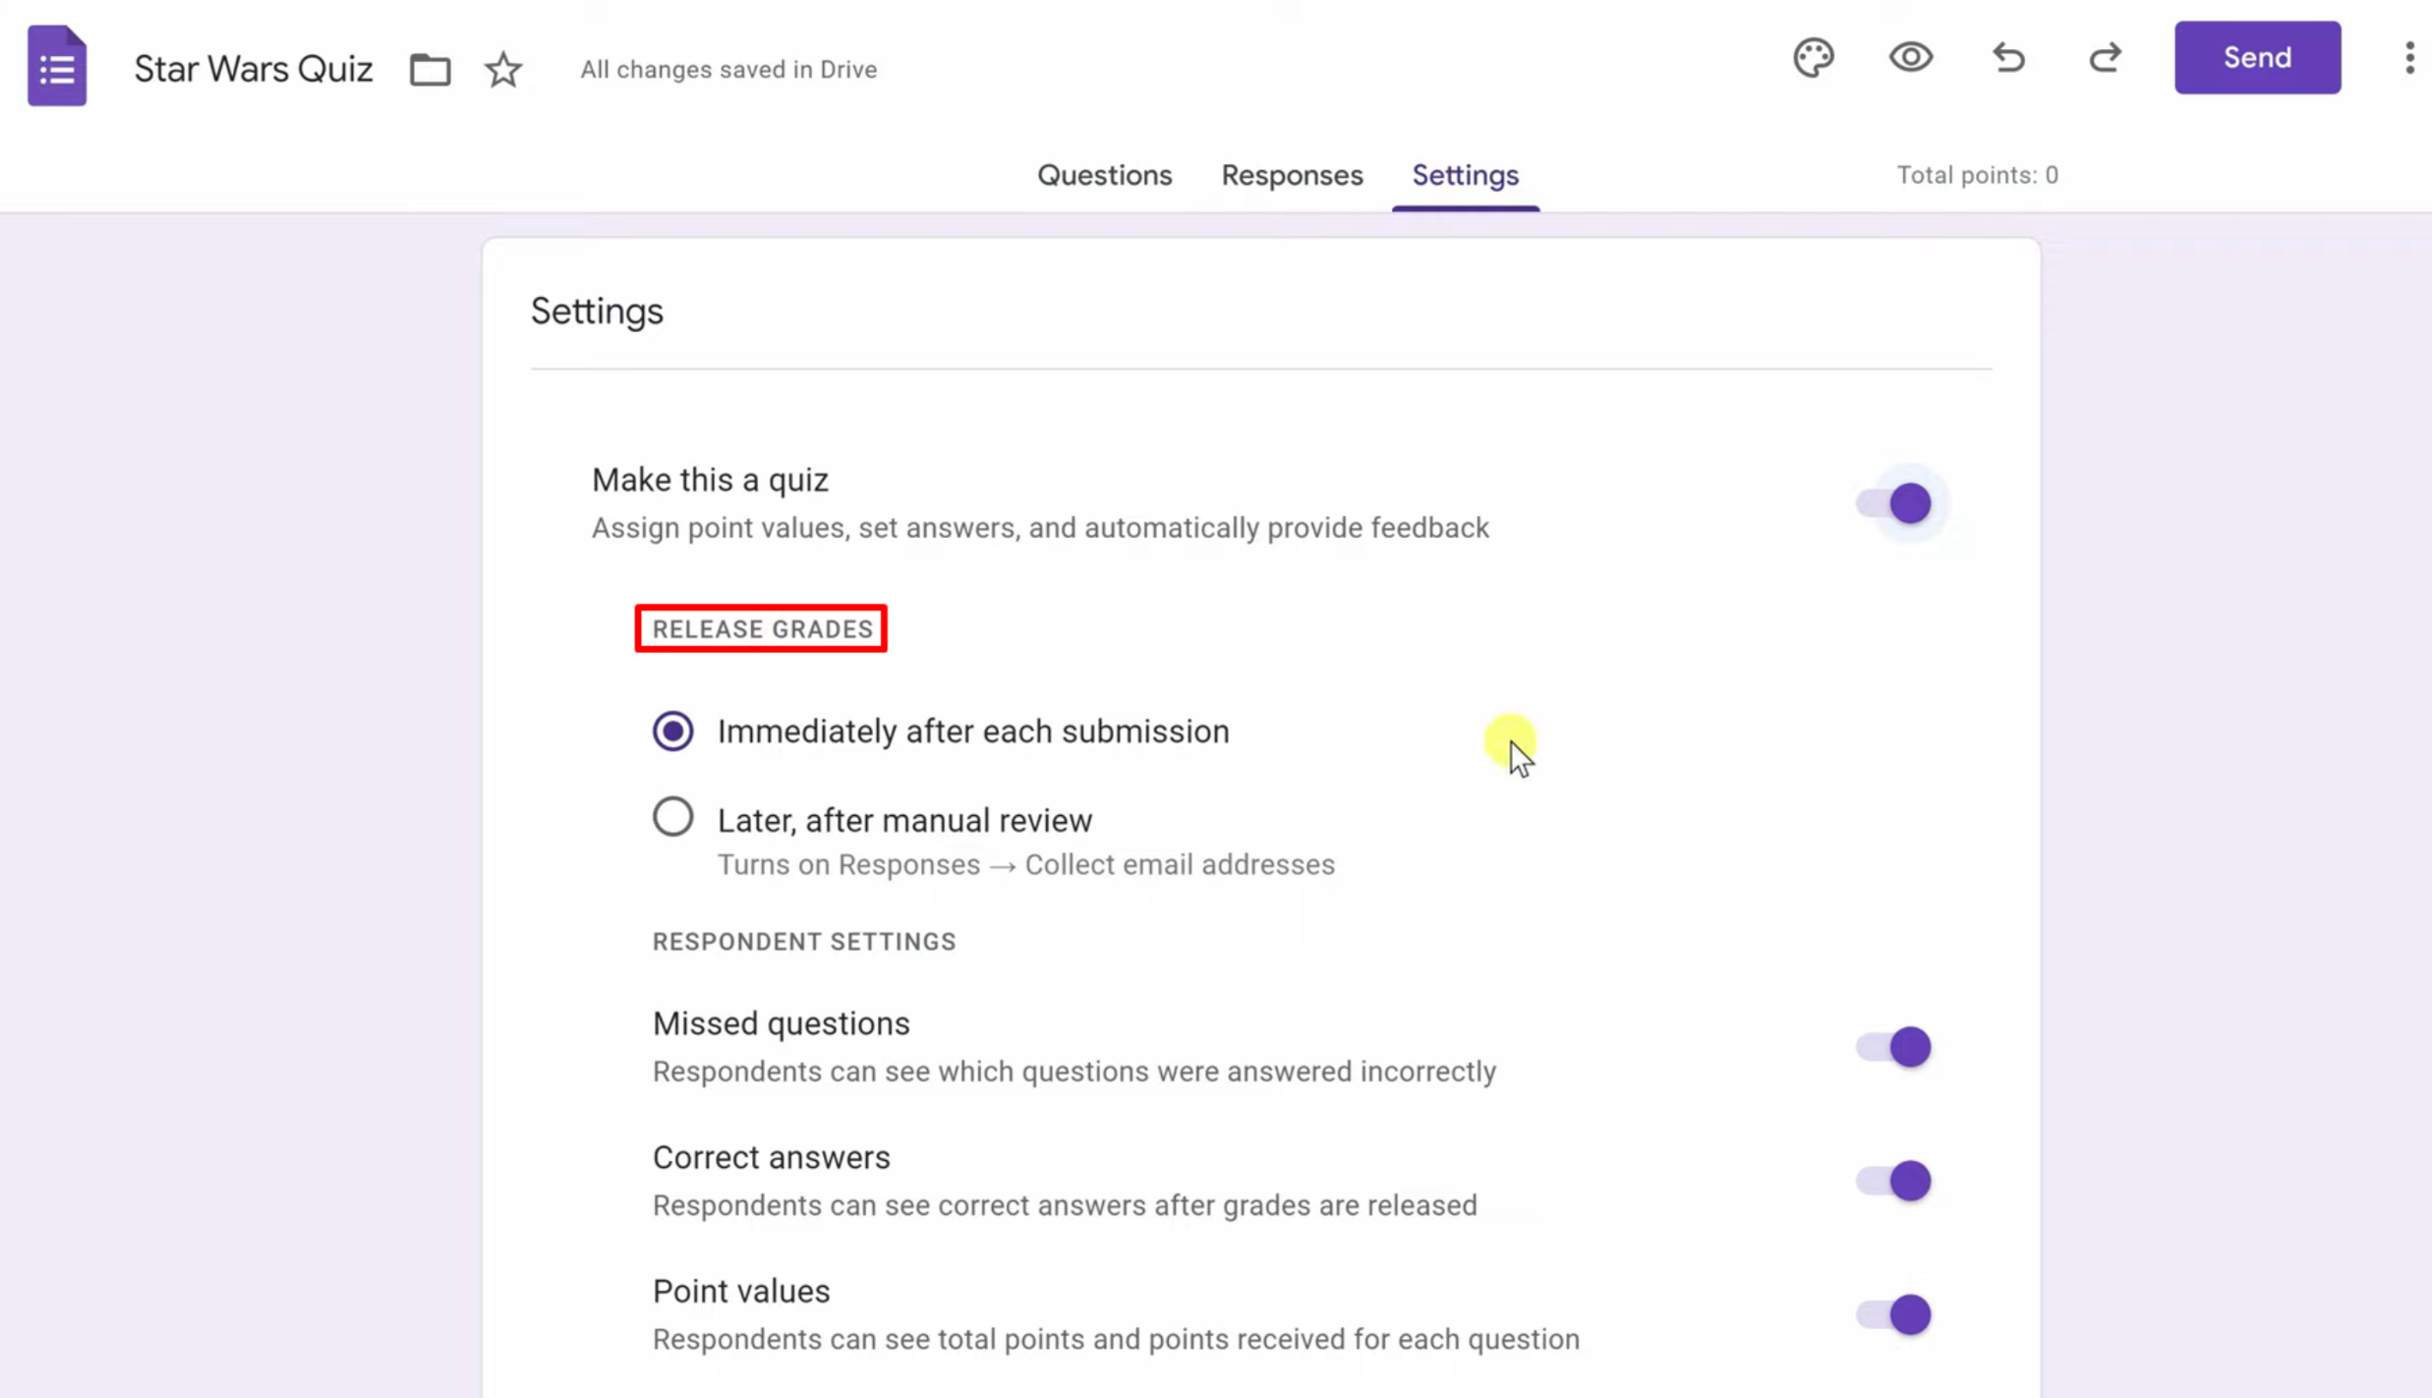Click the Settings card heading
Image resolution: width=2432 pixels, height=1398 pixels.
pos(597,312)
